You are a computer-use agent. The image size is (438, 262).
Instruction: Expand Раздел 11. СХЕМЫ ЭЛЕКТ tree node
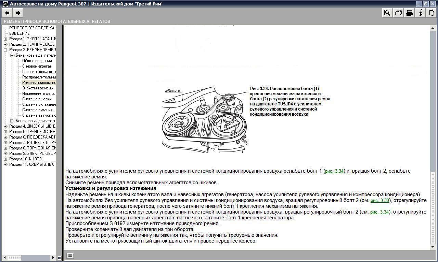point(5,164)
